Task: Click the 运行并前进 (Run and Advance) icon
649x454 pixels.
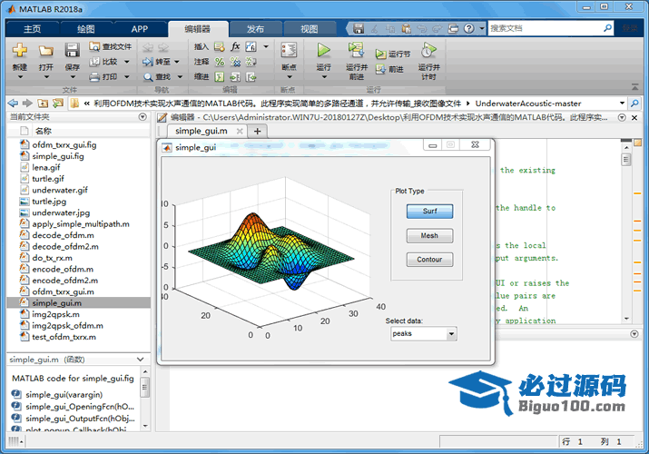Action: click(x=356, y=50)
